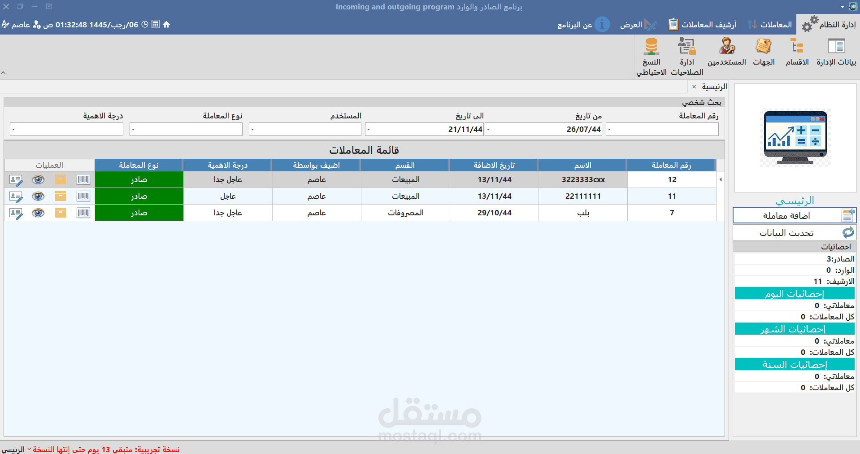The height and width of the screenshot is (454, 860).
Task: Click barcode icon for transaction 12
Action: 83,179
